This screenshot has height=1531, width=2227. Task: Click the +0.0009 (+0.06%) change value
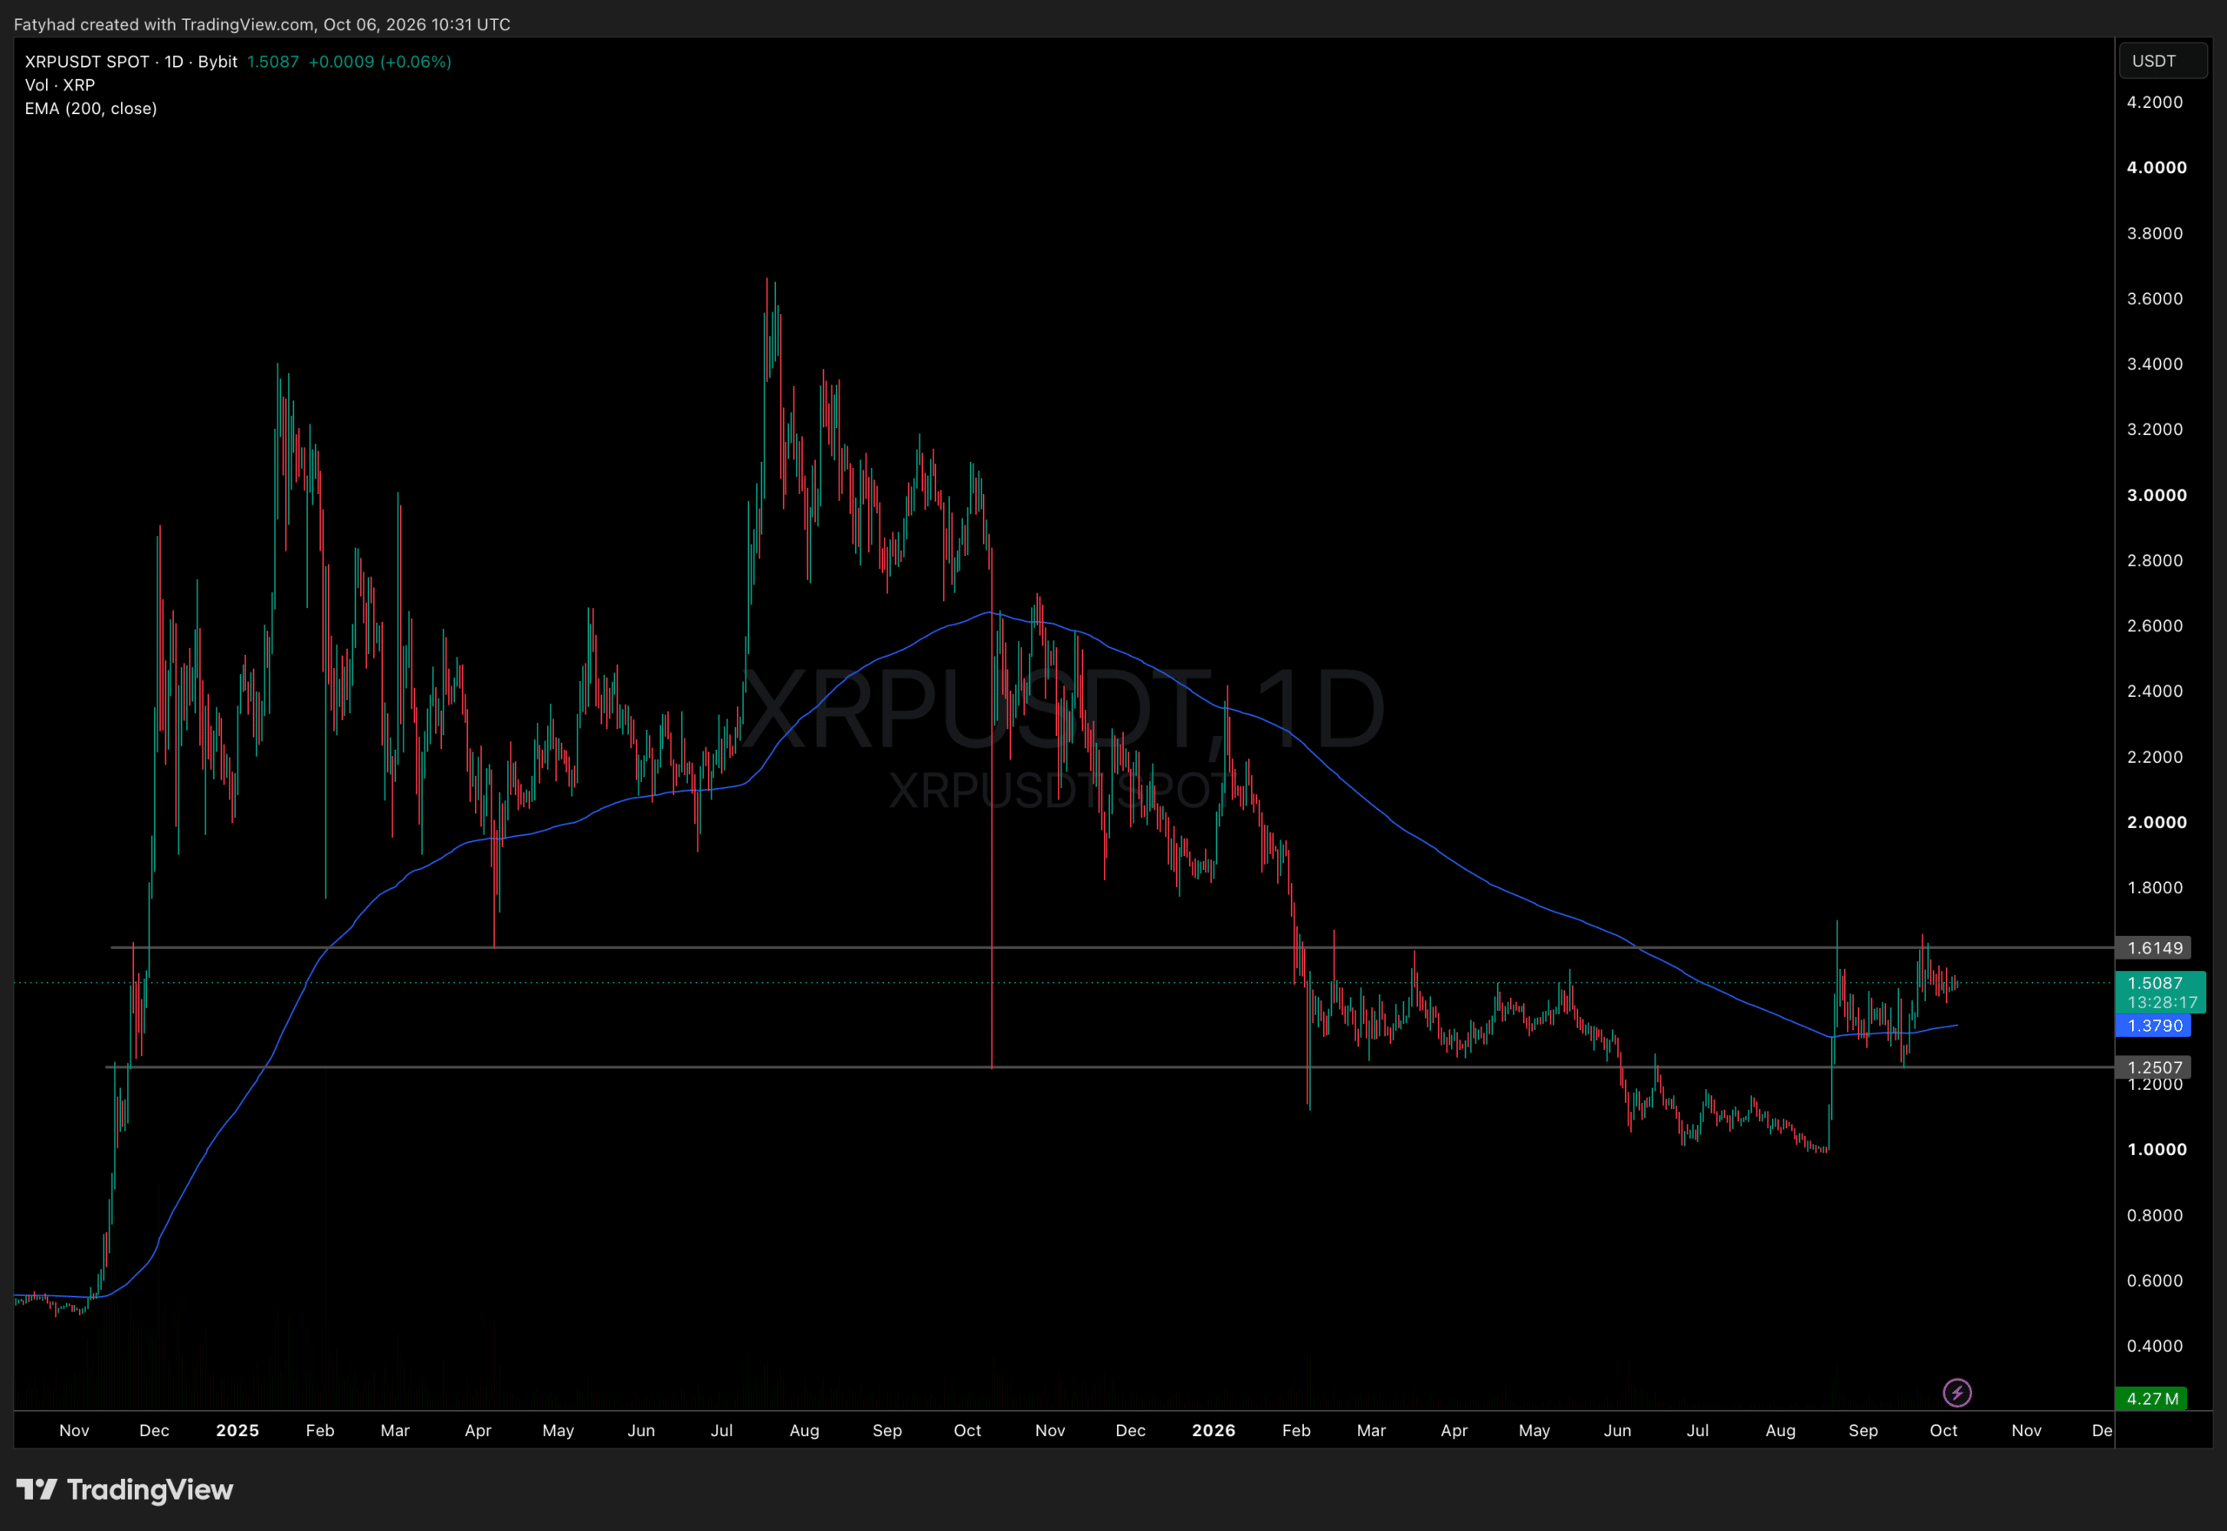pyautogui.click(x=380, y=62)
